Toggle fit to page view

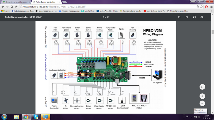tap(202, 87)
